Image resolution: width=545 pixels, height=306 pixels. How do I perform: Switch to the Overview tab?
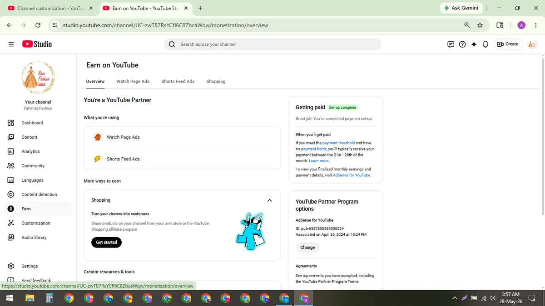pyautogui.click(x=95, y=82)
